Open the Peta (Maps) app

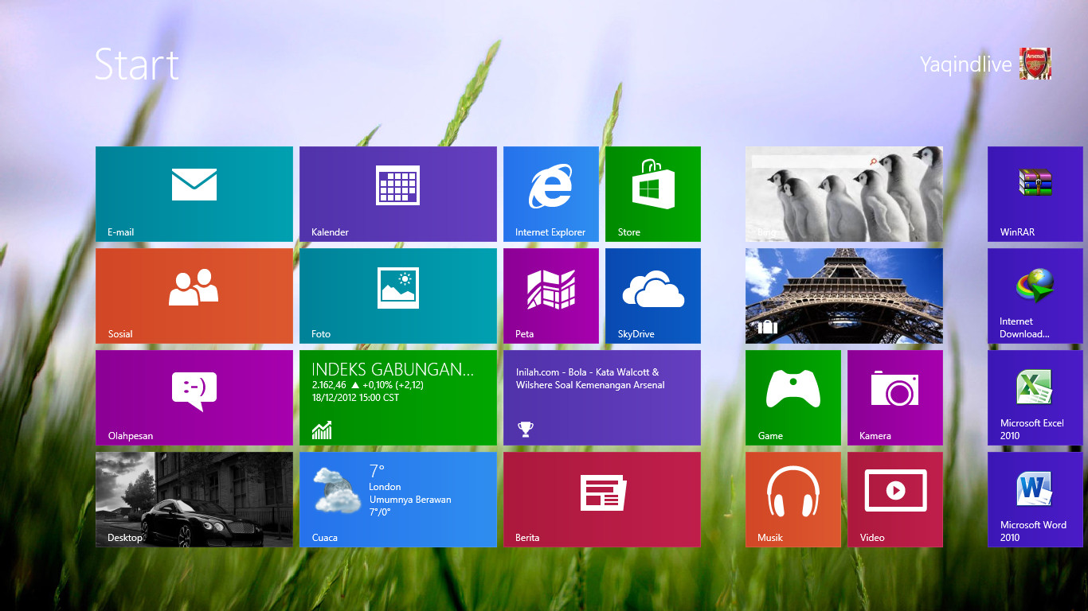550,295
